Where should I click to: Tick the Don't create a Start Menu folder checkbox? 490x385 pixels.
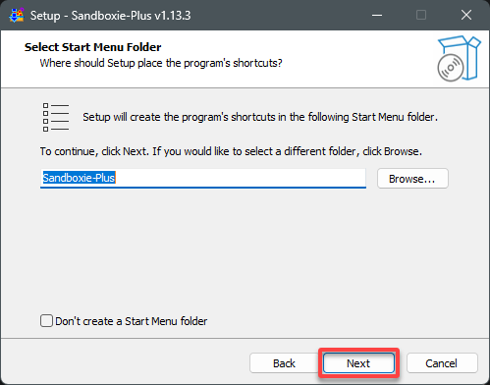(46, 321)
